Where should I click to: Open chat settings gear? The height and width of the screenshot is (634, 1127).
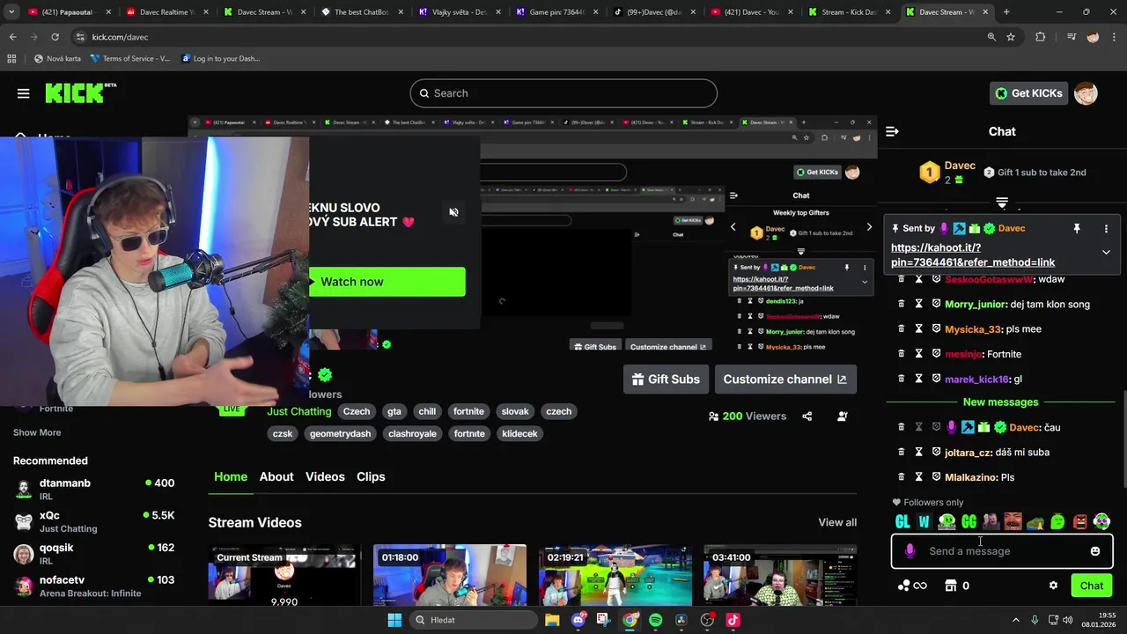pyautogui.click(x=1053, y=586)
